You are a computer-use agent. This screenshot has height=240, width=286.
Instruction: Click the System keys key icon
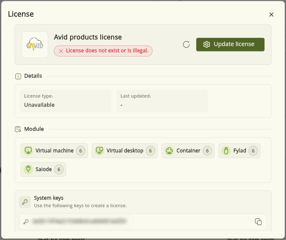click(25, 202)
